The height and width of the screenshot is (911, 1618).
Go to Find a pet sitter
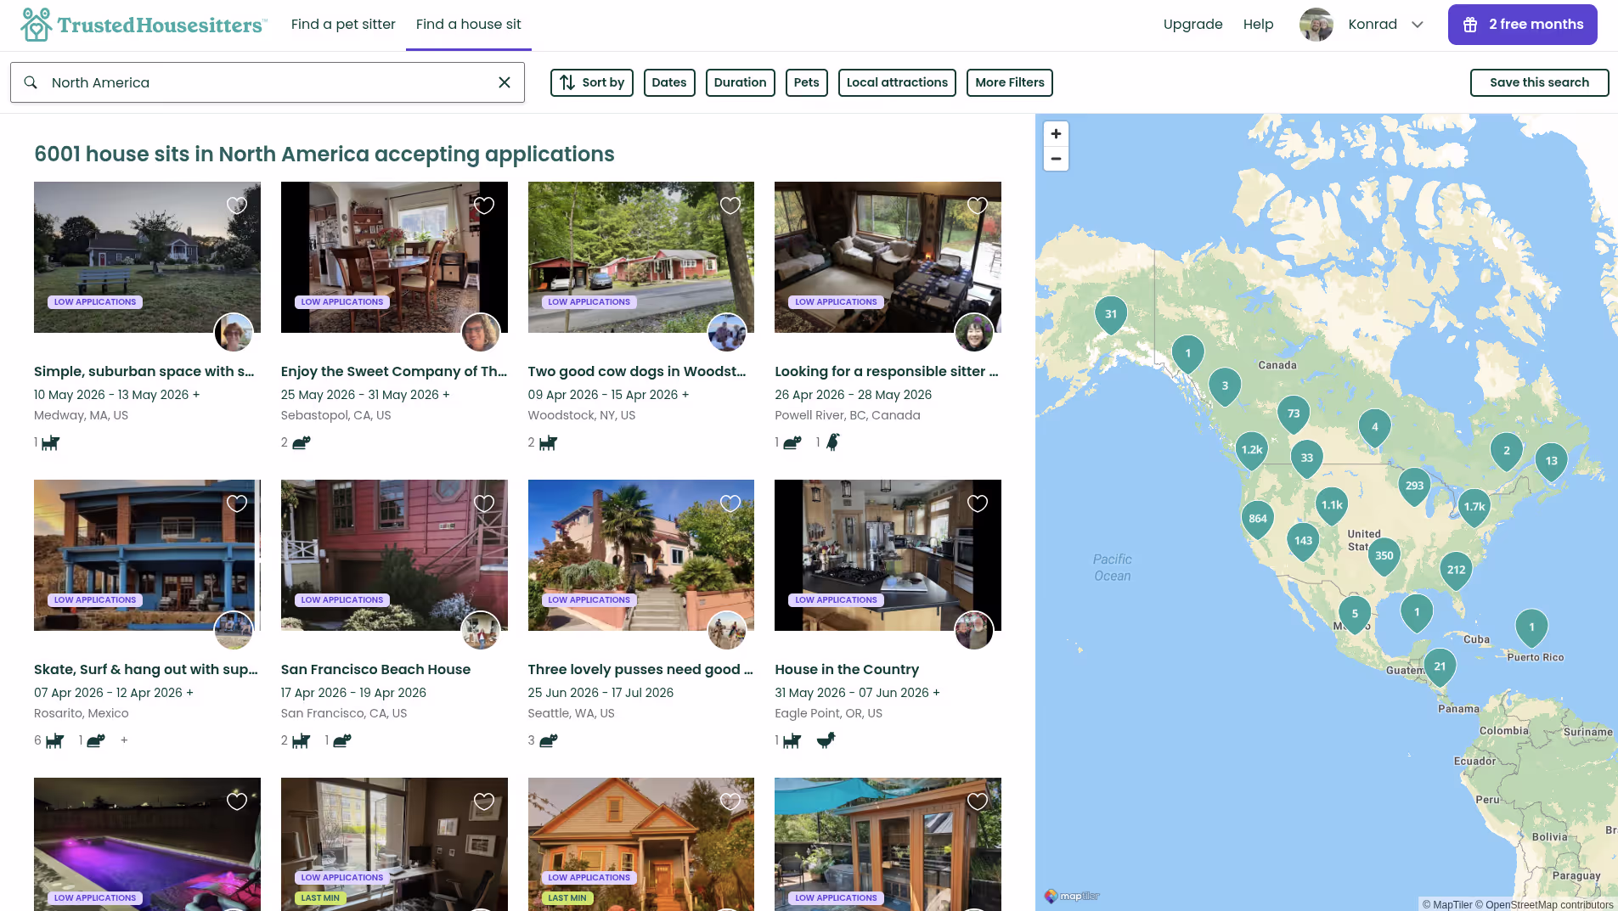343,25
